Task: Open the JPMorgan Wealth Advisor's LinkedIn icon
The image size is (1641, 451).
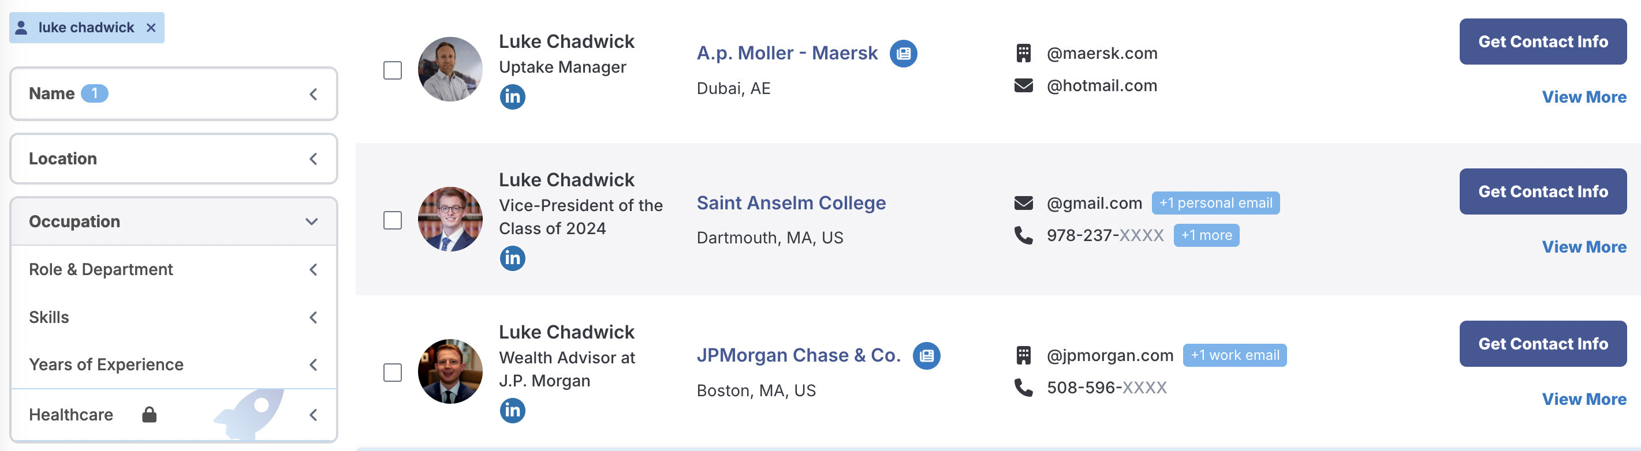Action: [512, 410]
